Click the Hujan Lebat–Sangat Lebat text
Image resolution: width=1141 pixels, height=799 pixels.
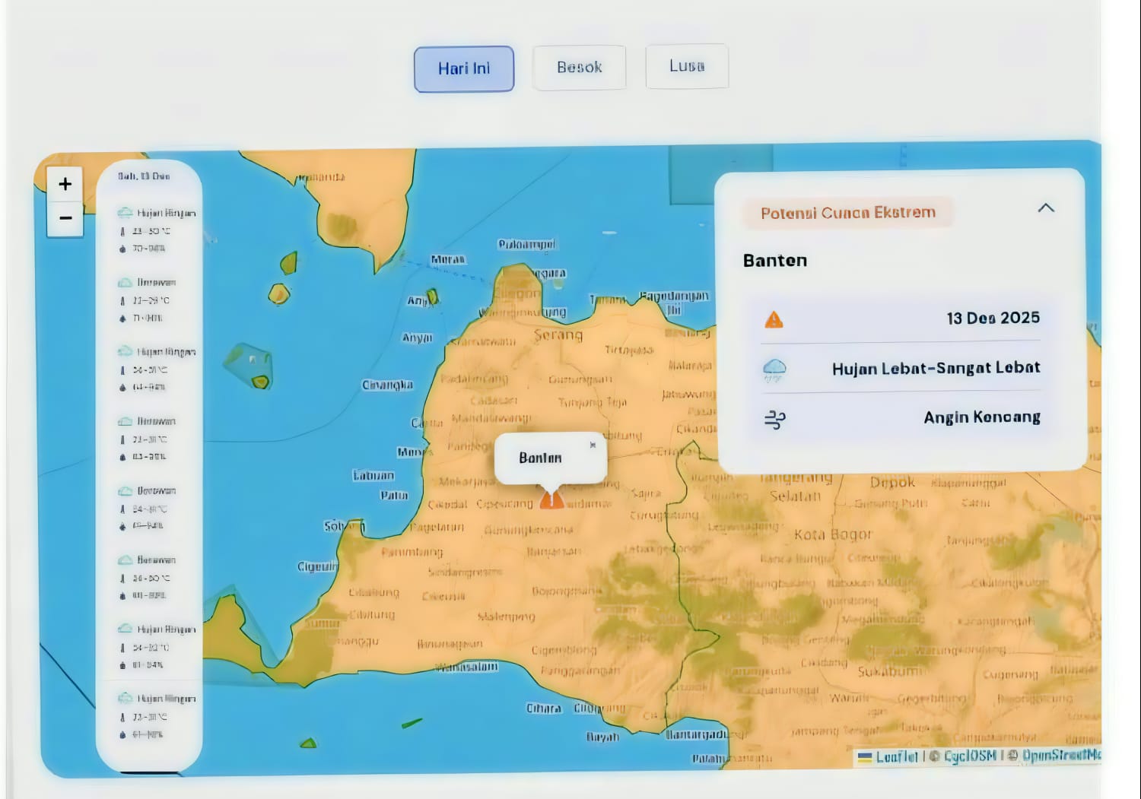[936, 369]
